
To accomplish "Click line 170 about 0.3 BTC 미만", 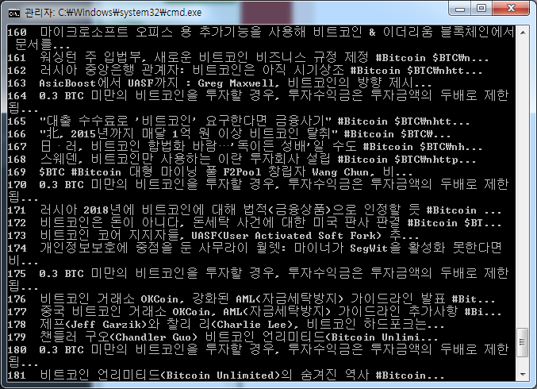I will pos(259,191).
